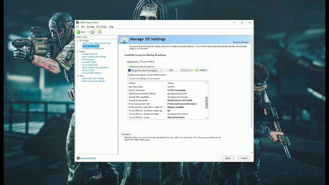Image resolution: width=329 pixels, height=185 pixels.
Task: Select the Program Settings tab
Action: coord(148,62)
